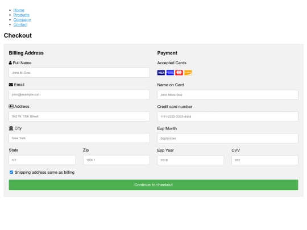Screen dimensions: 307x230
Task: Click the envelope icon beside Email
Action: [x=11, y=85]
